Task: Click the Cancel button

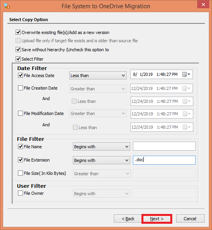Action: tap(190, 219)
